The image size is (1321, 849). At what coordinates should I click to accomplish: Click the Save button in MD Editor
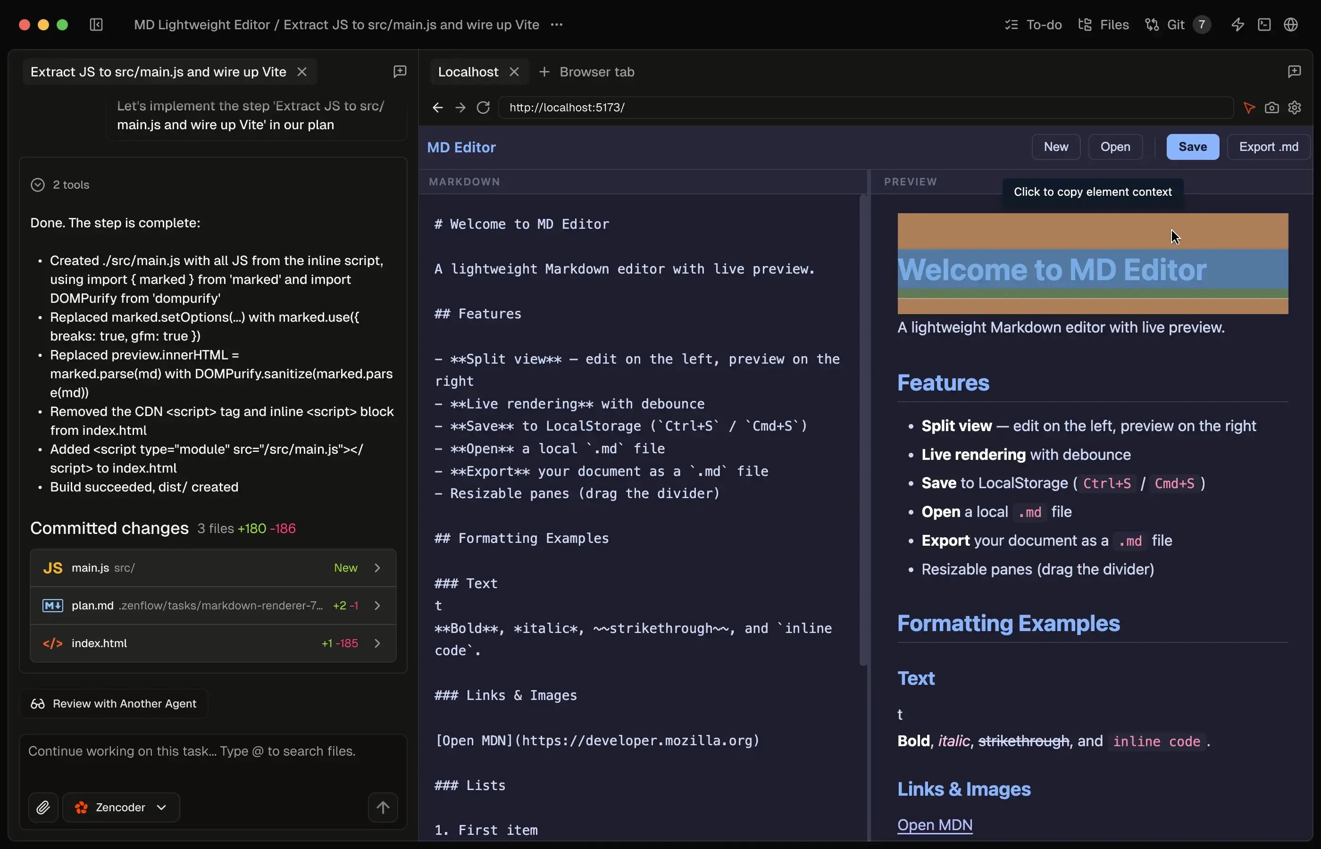coord(1192,147)
